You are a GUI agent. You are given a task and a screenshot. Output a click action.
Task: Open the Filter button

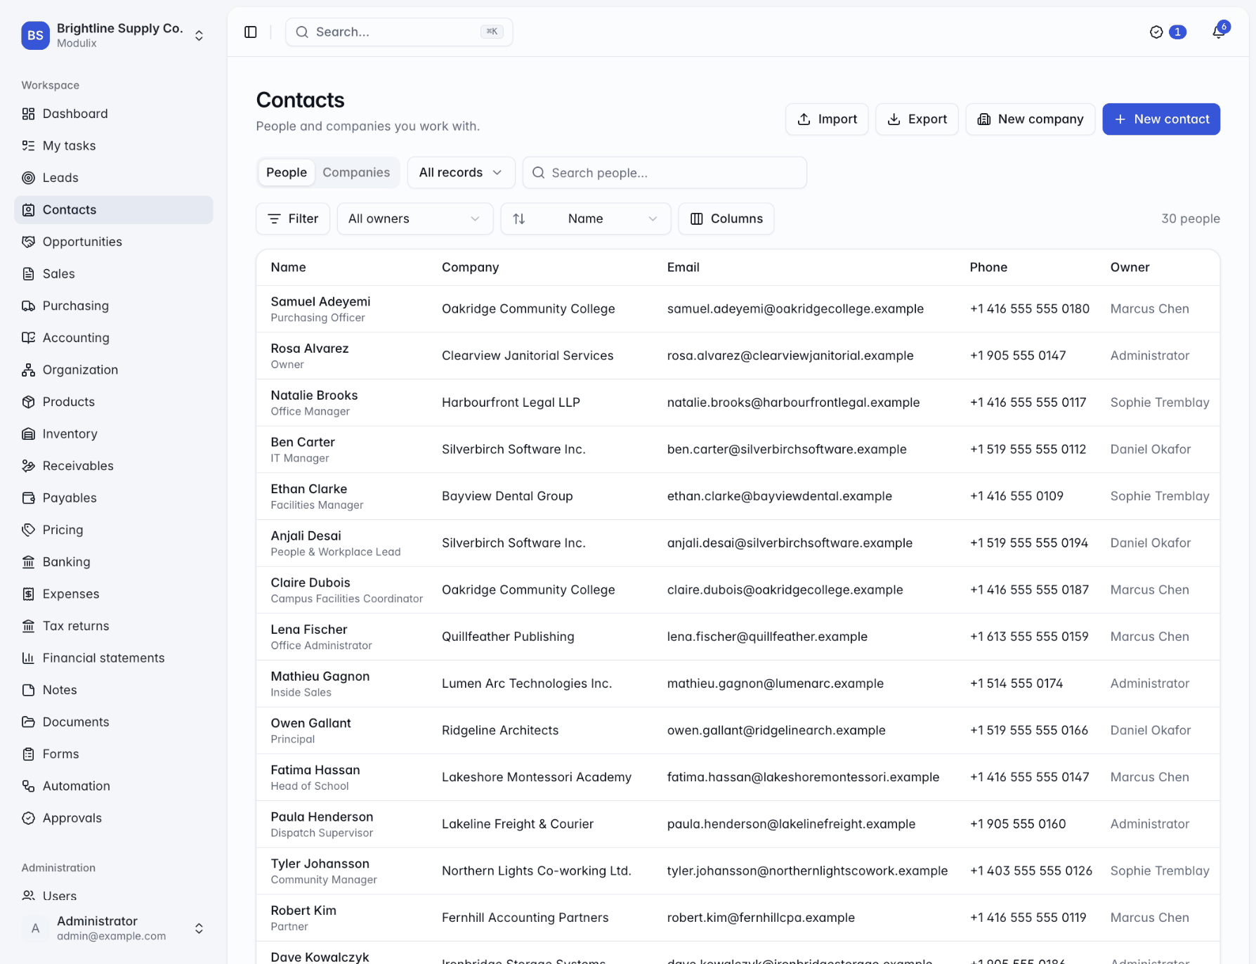[293, 219]
